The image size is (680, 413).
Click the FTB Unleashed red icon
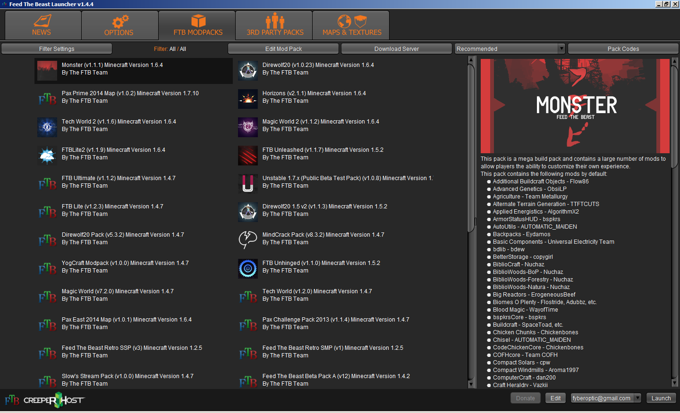[x=248, y=156]
